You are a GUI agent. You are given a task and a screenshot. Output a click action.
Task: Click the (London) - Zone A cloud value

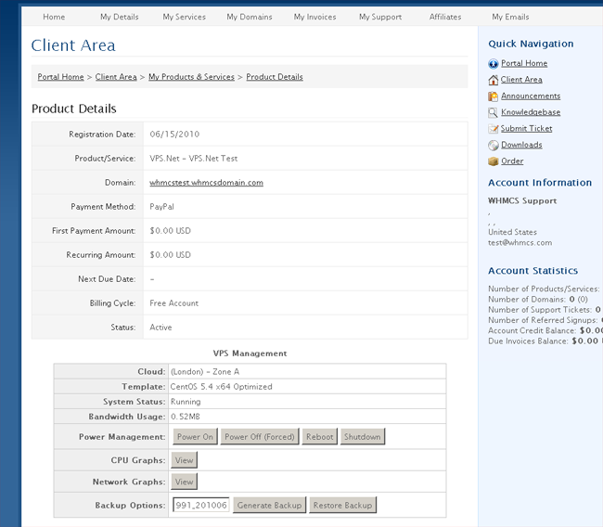(x=205, y=372)
